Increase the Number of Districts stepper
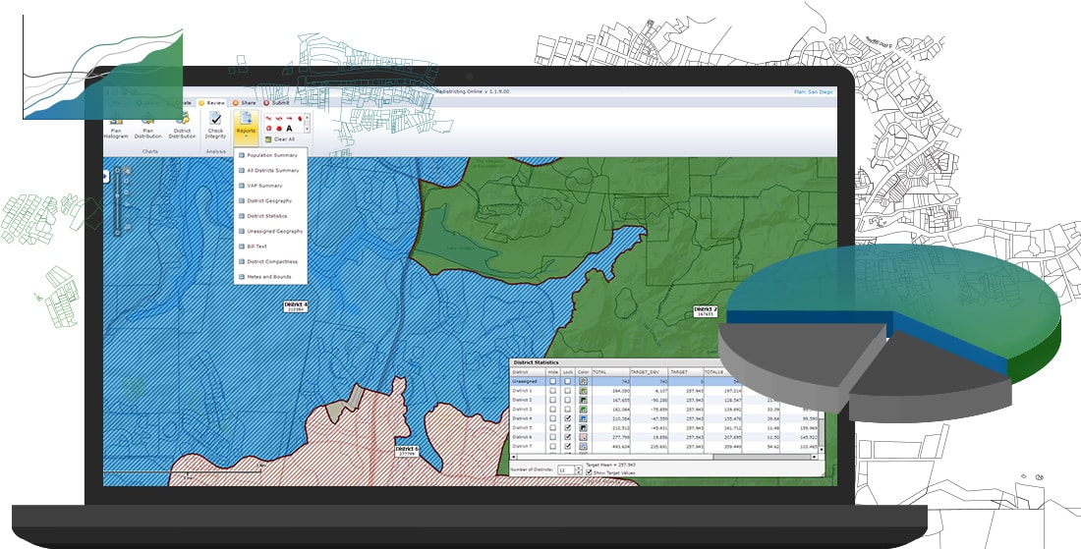The image size is (1081, 549). [578, 467]
